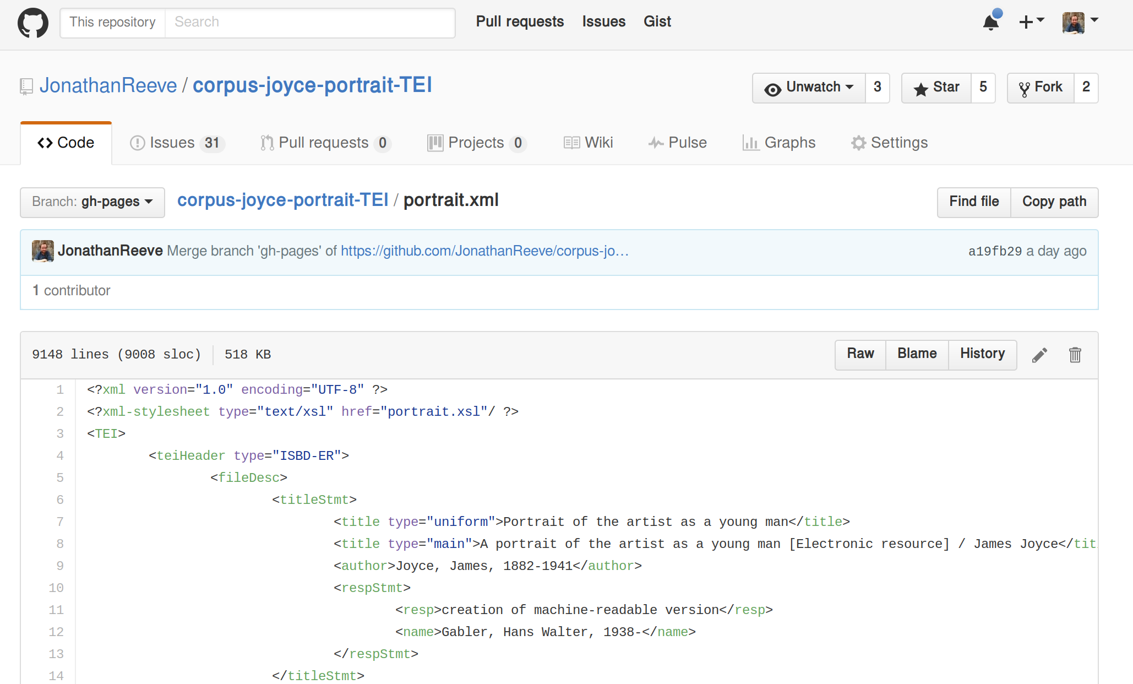Open corpus-joyce-portrait-TEI breadcrumb link
1133x684 pixels.
pos(283,200)
